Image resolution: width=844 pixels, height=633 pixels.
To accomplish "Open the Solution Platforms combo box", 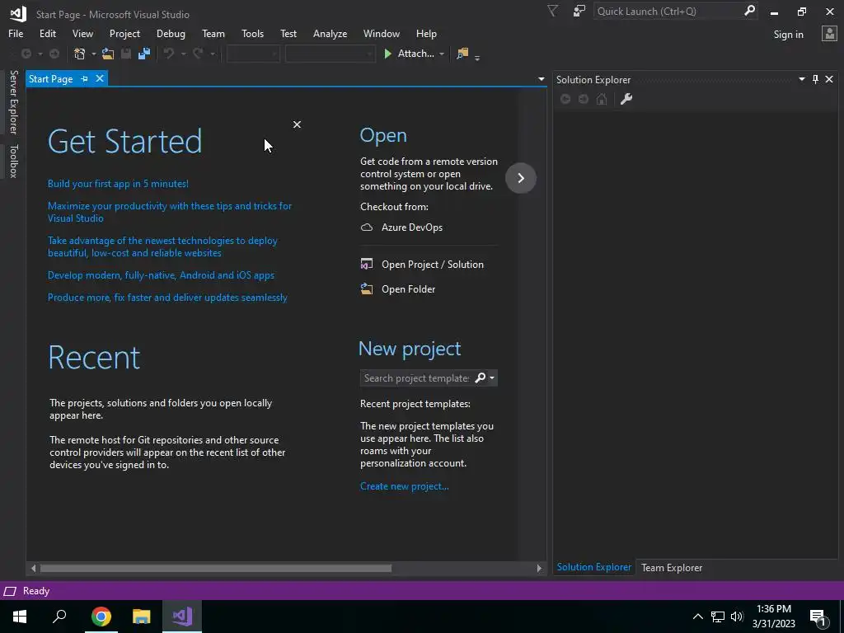I will (x=330, y=54).
